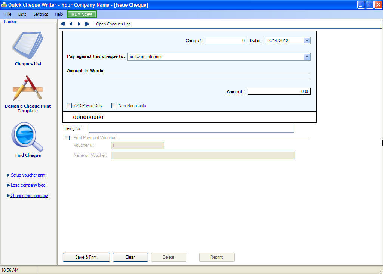The image size is (383, 274).
Task: Click the Quick Cheque Writer title bar icon
Action: point(4,4)
